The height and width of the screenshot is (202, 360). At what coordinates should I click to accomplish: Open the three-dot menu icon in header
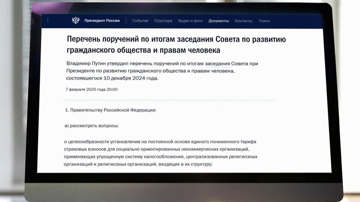(48, 20)
